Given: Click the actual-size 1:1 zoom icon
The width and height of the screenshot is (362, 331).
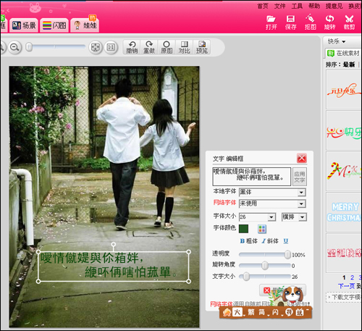Looking at the screenshot, I should [111, 47].
